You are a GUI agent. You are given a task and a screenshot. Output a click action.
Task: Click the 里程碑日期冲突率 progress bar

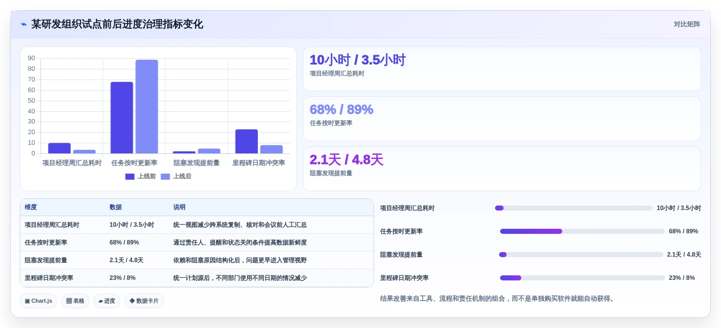582,278
